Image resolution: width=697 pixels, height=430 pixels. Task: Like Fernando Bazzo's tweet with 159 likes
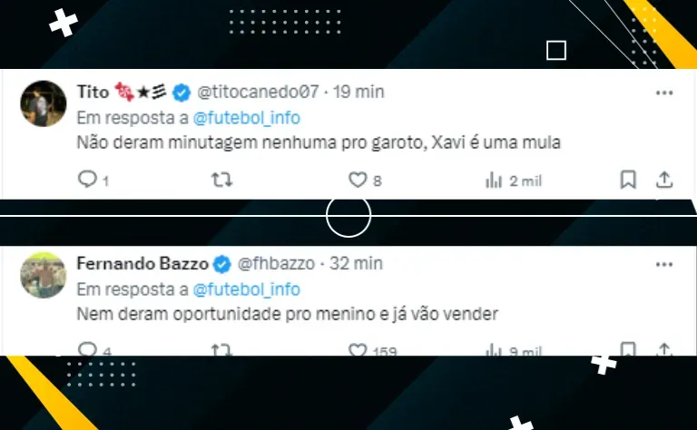coord(358,349)
